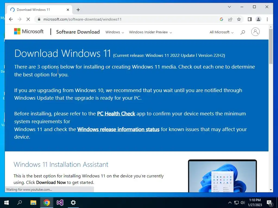Open Chrome three-dot menu
This screenshot has height=208, width=278.
[267, 19]
